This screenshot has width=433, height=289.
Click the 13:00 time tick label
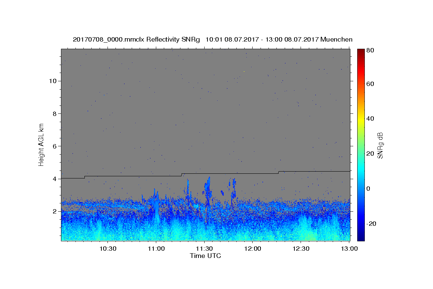pyautogui.click(x=349, y=249)
